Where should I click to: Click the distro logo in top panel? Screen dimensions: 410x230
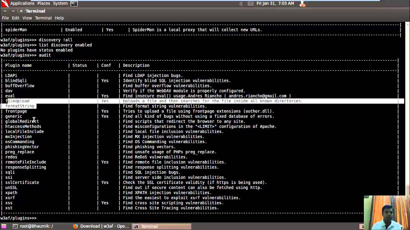click(x=5, y=4)
